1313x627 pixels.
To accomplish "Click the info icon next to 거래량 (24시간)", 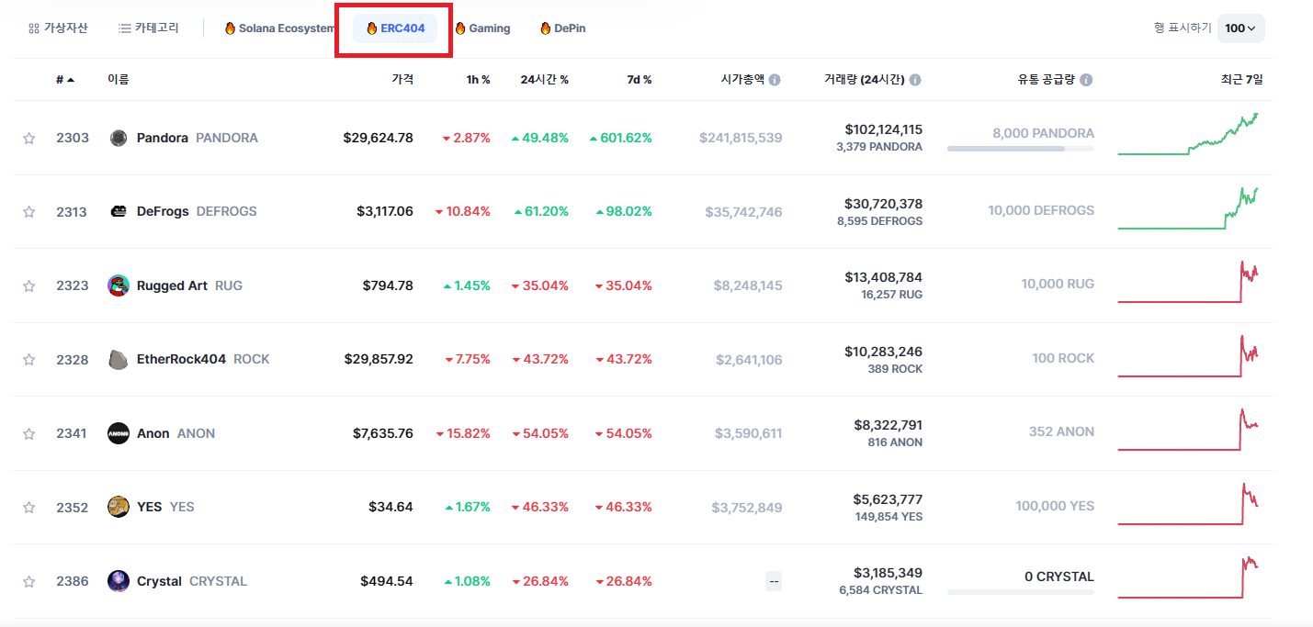I will tap(915, 80).
